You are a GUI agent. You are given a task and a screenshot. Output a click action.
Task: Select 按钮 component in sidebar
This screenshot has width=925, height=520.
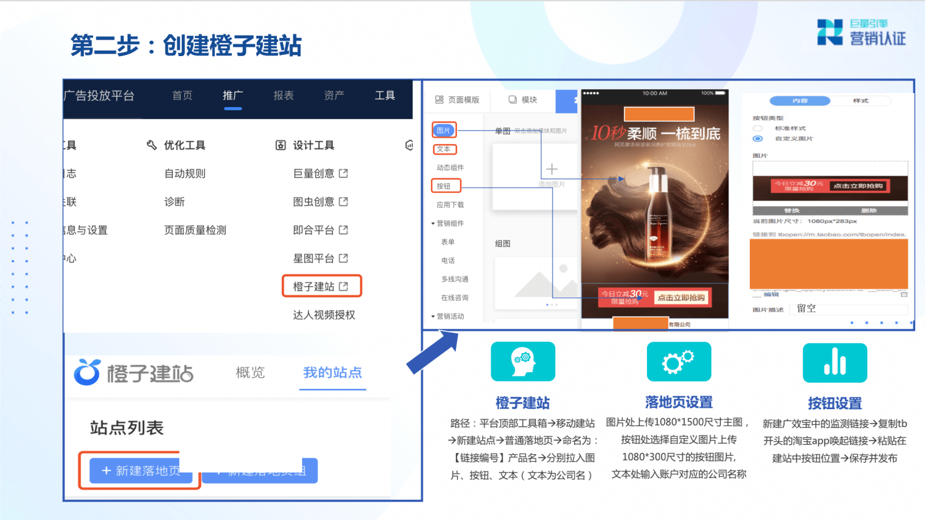(x=443, y=186)
